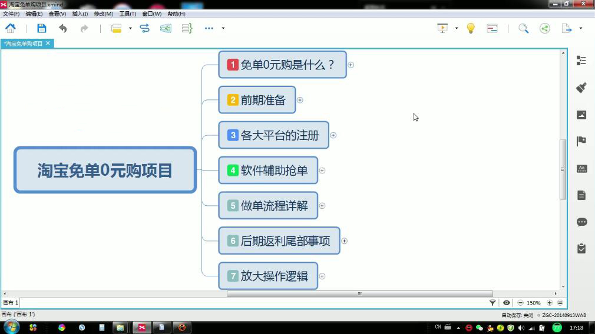
Task: Redo the last undone action
Action: pos(84,28)
